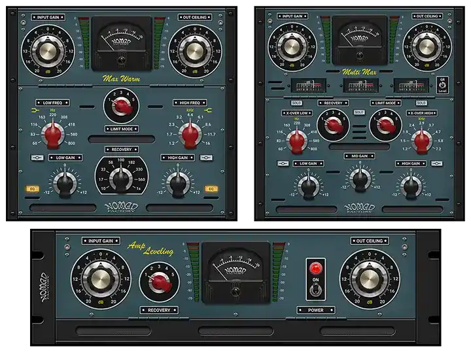Click the Multi Max Recovery selector knob
The width and height of the screenshot is (471, 353).
(x=333, y=125)
